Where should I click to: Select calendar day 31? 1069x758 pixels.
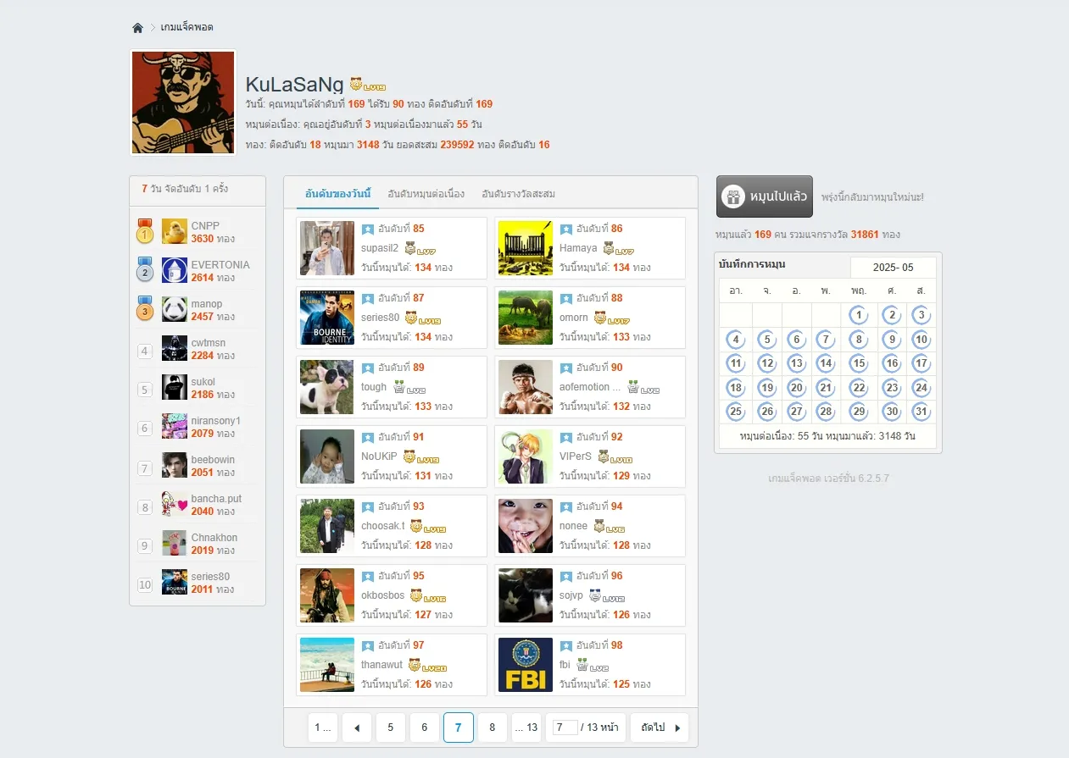[921, 412]
